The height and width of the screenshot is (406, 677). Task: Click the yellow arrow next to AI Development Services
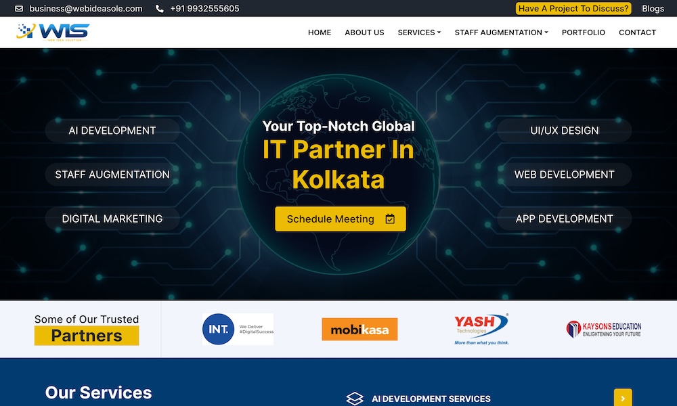pyautogui.click(x=623, y=397)
